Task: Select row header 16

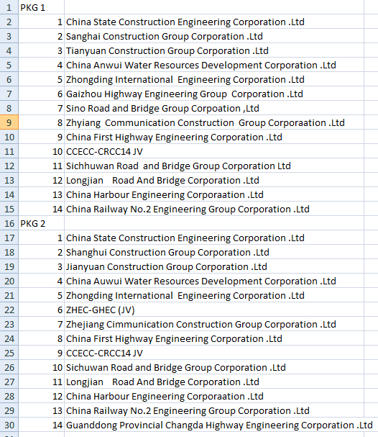Action: coord(9,223)
